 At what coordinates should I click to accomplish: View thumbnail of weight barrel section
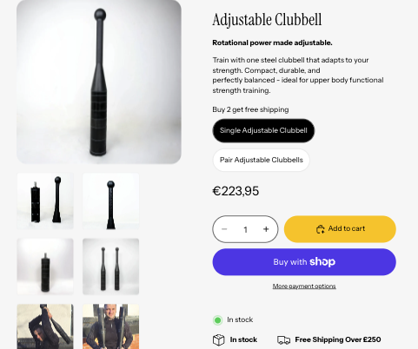pyautogui.click(x=45, y=267)
